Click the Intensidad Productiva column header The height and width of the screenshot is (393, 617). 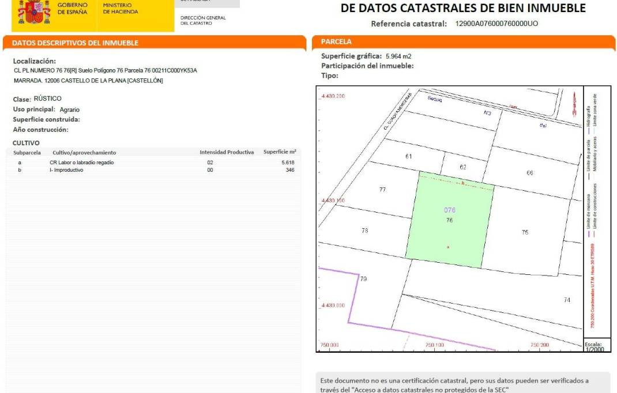click(227, 152)
